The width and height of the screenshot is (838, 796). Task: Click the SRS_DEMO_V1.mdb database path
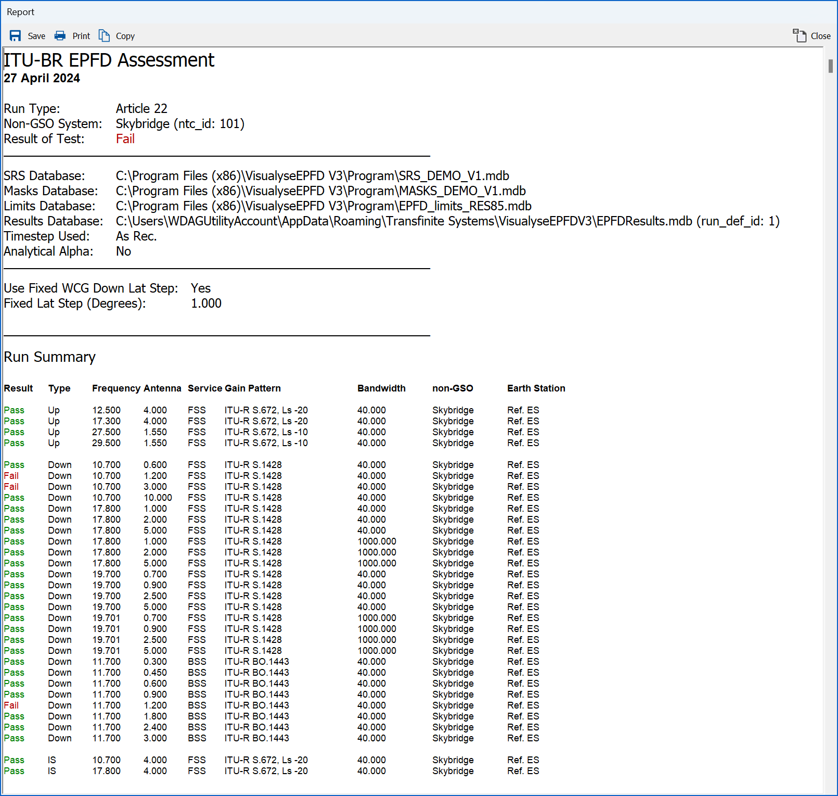pyautogui.click(x=313, y=176)
